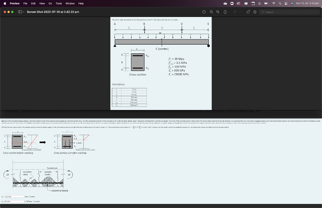Open the Apple menu
Viewport: 322px width, 208px height.
click(5, 3)
